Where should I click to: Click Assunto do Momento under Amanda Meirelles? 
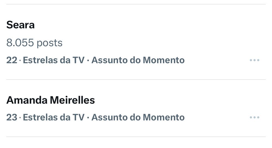[x=138, y=118]
